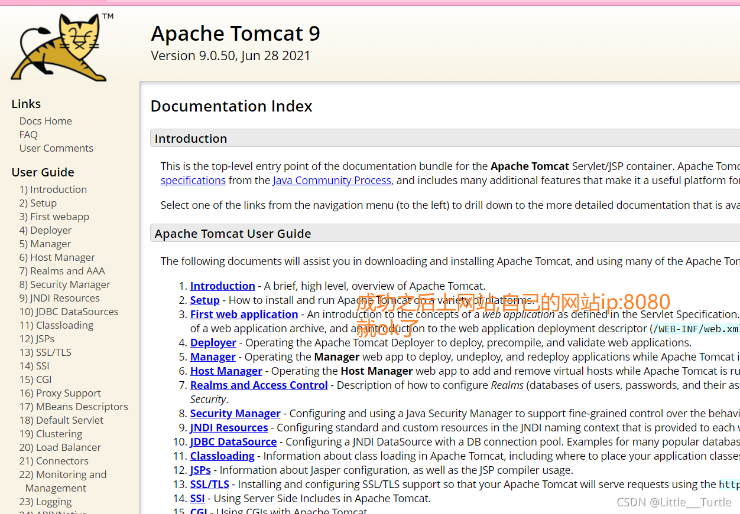740x514 pixels.
Task: Follow the Java Community Process link
Action: pos(332,180)
